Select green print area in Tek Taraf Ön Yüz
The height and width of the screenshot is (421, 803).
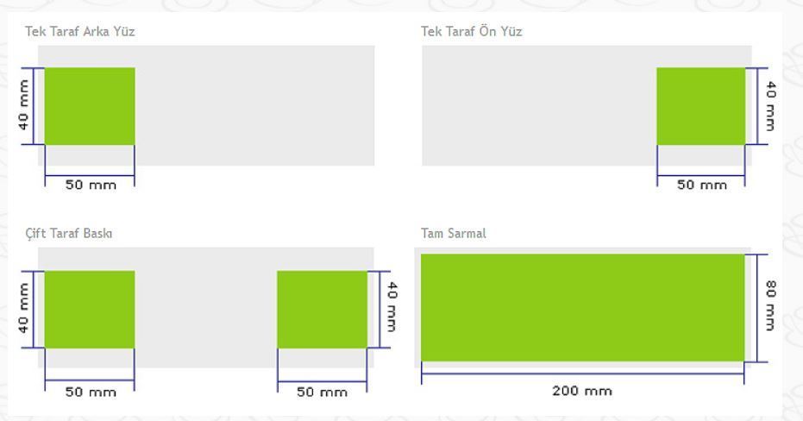[x=701, y=106]
